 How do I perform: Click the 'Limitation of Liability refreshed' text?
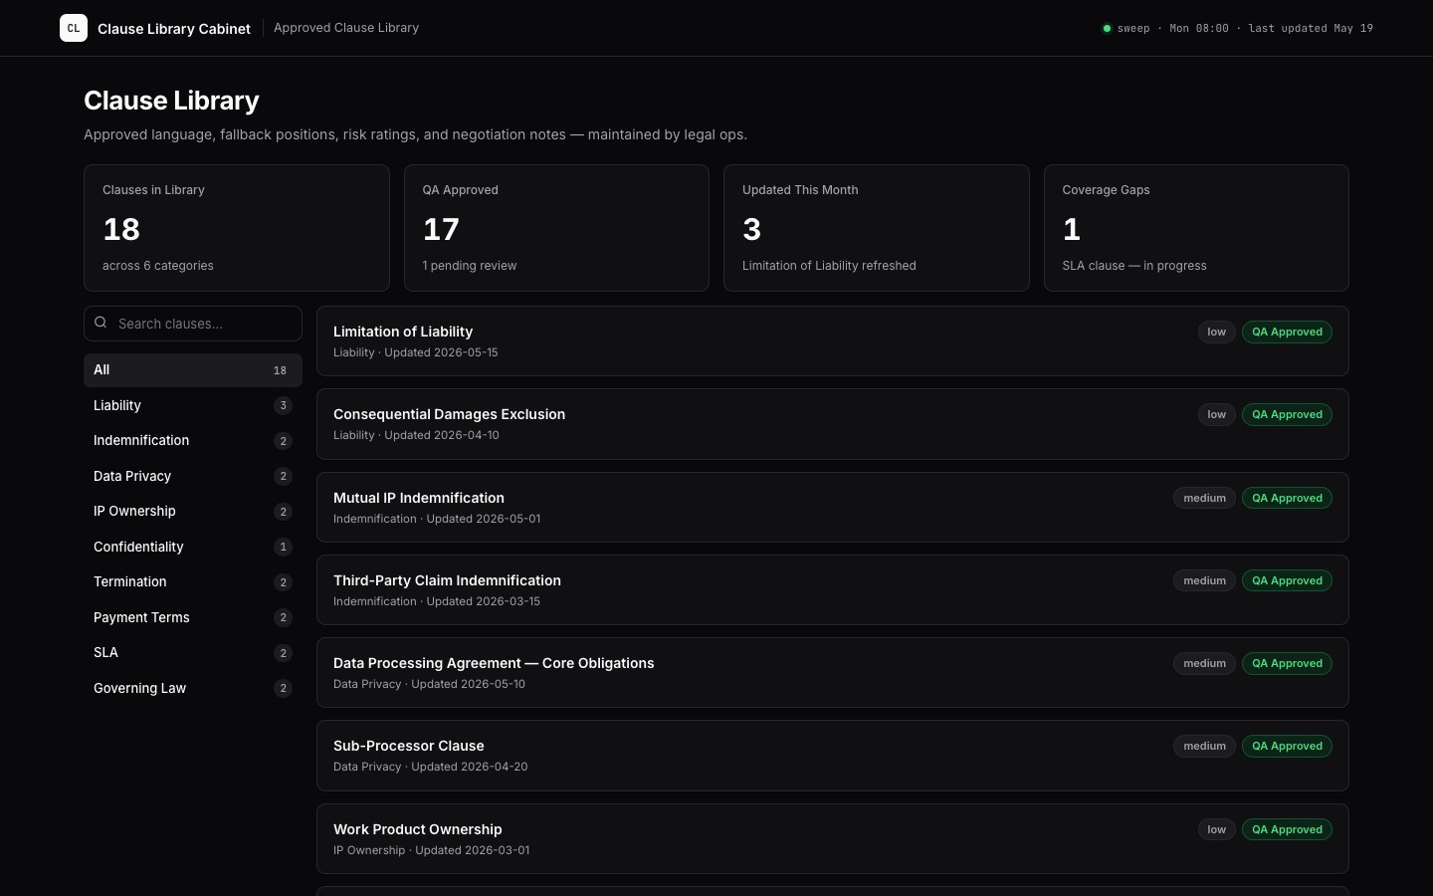(x=829, y=266)
